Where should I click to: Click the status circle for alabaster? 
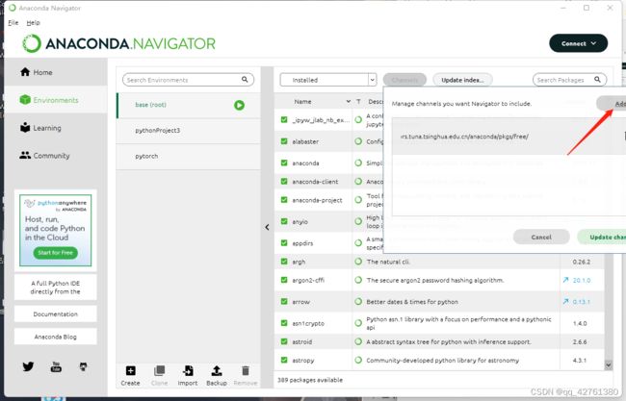(x=358, y=141)
